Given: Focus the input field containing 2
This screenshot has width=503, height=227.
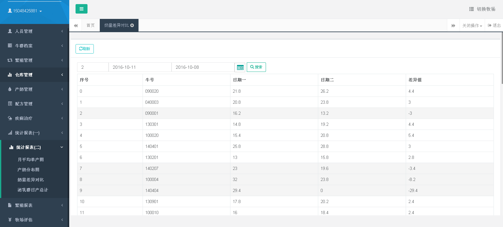Looking at the screenshot, I should coord(93,67).
